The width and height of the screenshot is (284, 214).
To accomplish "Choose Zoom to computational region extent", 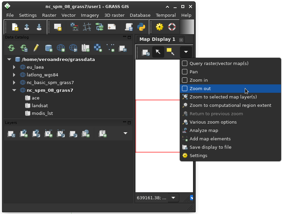I will point(230,105).
